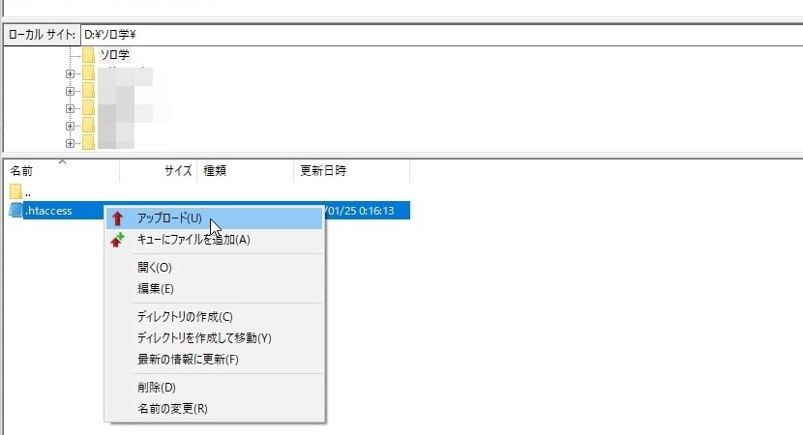Click the add-to-queue icon with green plus

(x=118, y=240)
